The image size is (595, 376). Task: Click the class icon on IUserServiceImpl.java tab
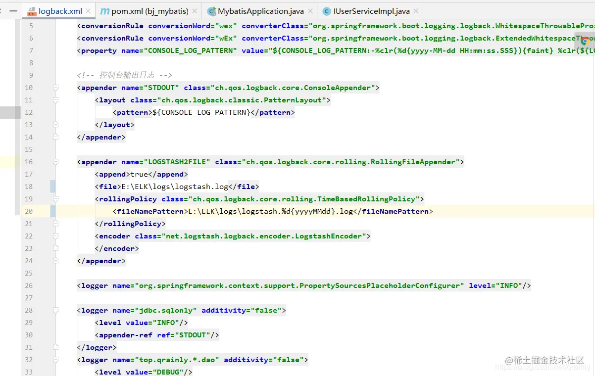click(327, 11)
